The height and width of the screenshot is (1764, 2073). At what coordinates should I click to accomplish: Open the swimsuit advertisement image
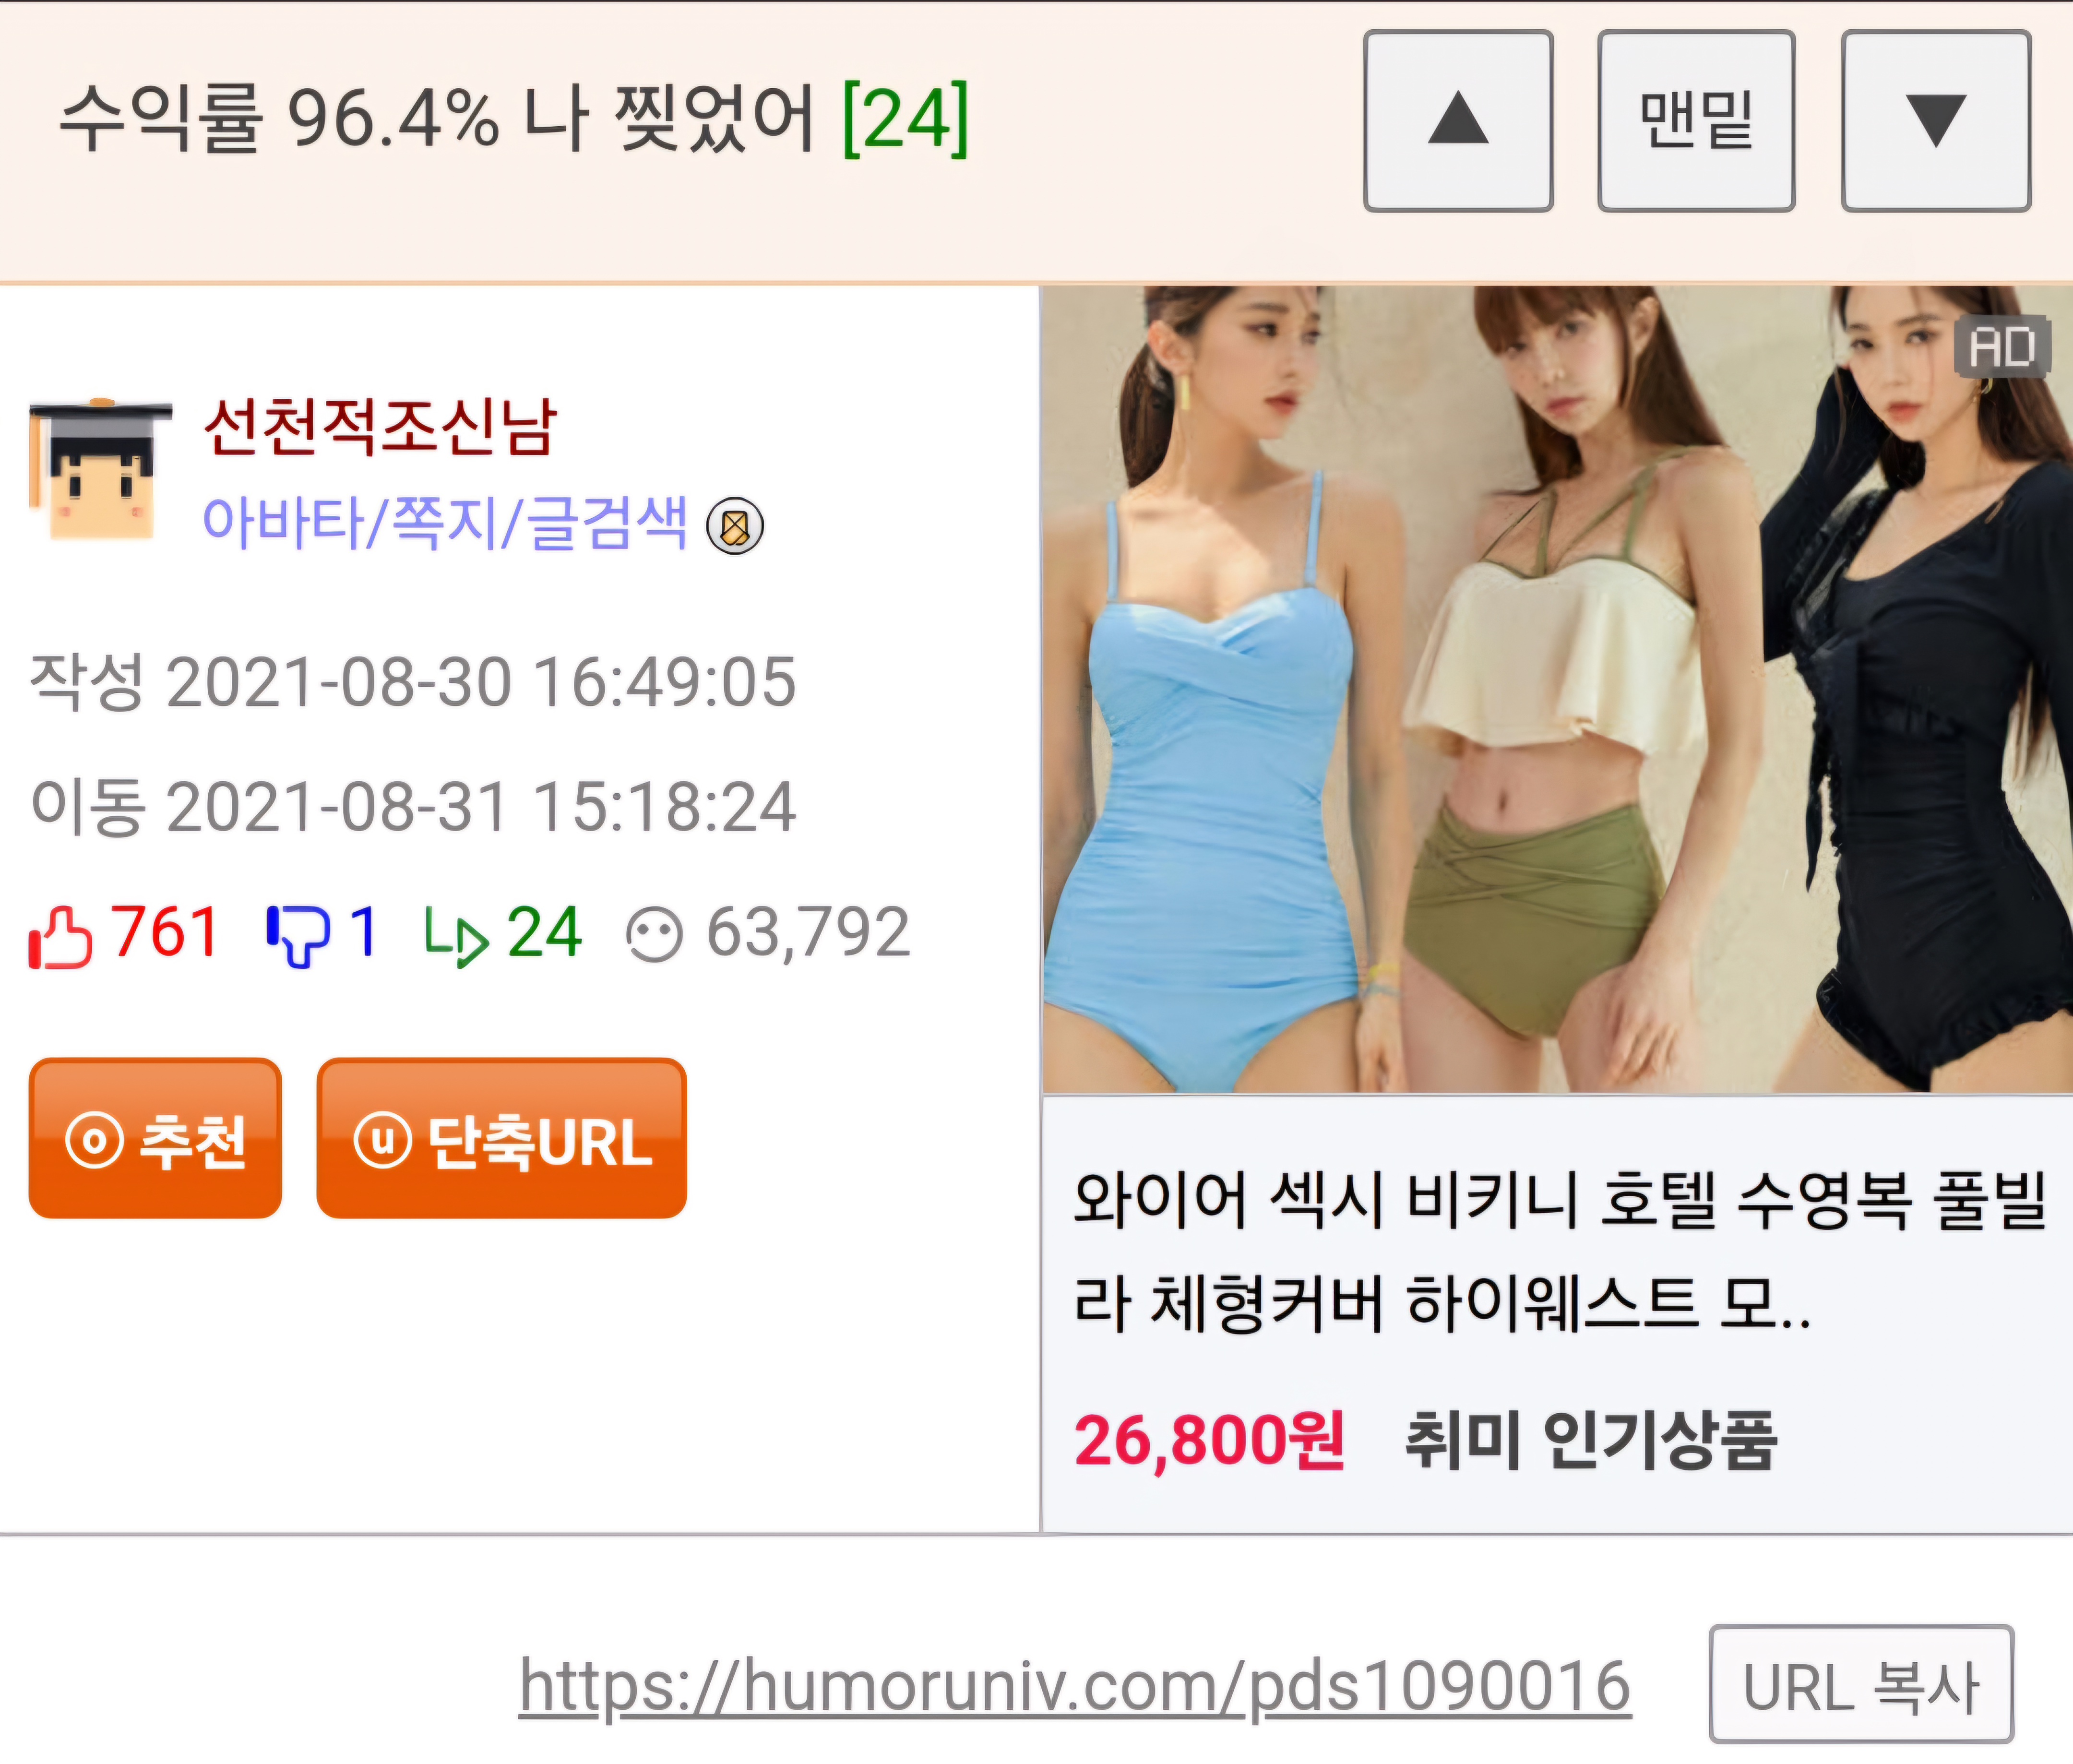click(x=1557, y=690)
